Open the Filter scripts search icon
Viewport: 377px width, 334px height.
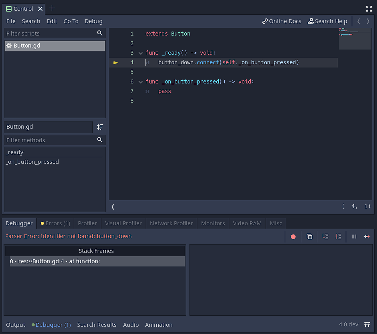(x=100, y=34)
